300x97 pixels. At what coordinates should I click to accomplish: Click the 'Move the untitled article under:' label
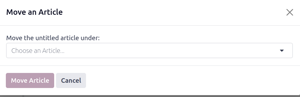click(53, 38)
